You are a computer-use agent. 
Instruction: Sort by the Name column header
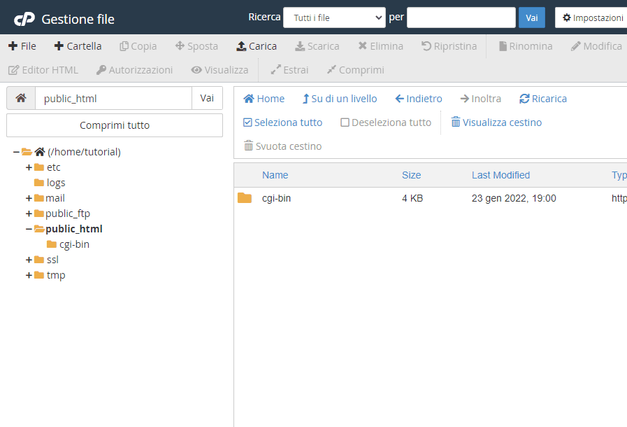[x=275, y=175]
